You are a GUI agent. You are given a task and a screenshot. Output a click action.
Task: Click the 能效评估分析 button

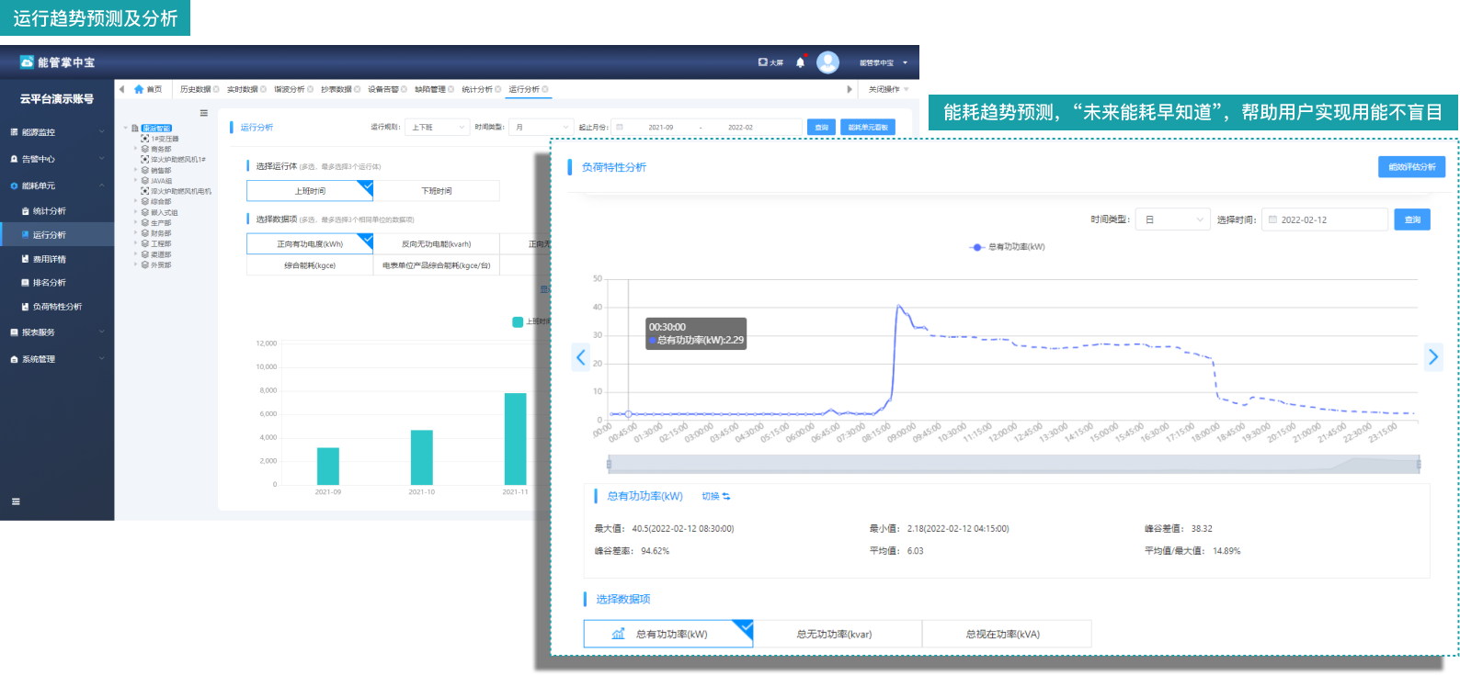coord(1412,167)
